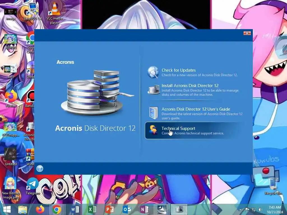Viewport: 287px width, 215px height.
Task: Open the EasyBCD 2.4 desktop shortcut
Action: (x=33, y=11)
